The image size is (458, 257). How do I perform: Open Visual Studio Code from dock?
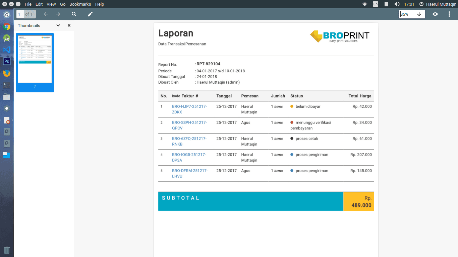(x=7, y=50)
